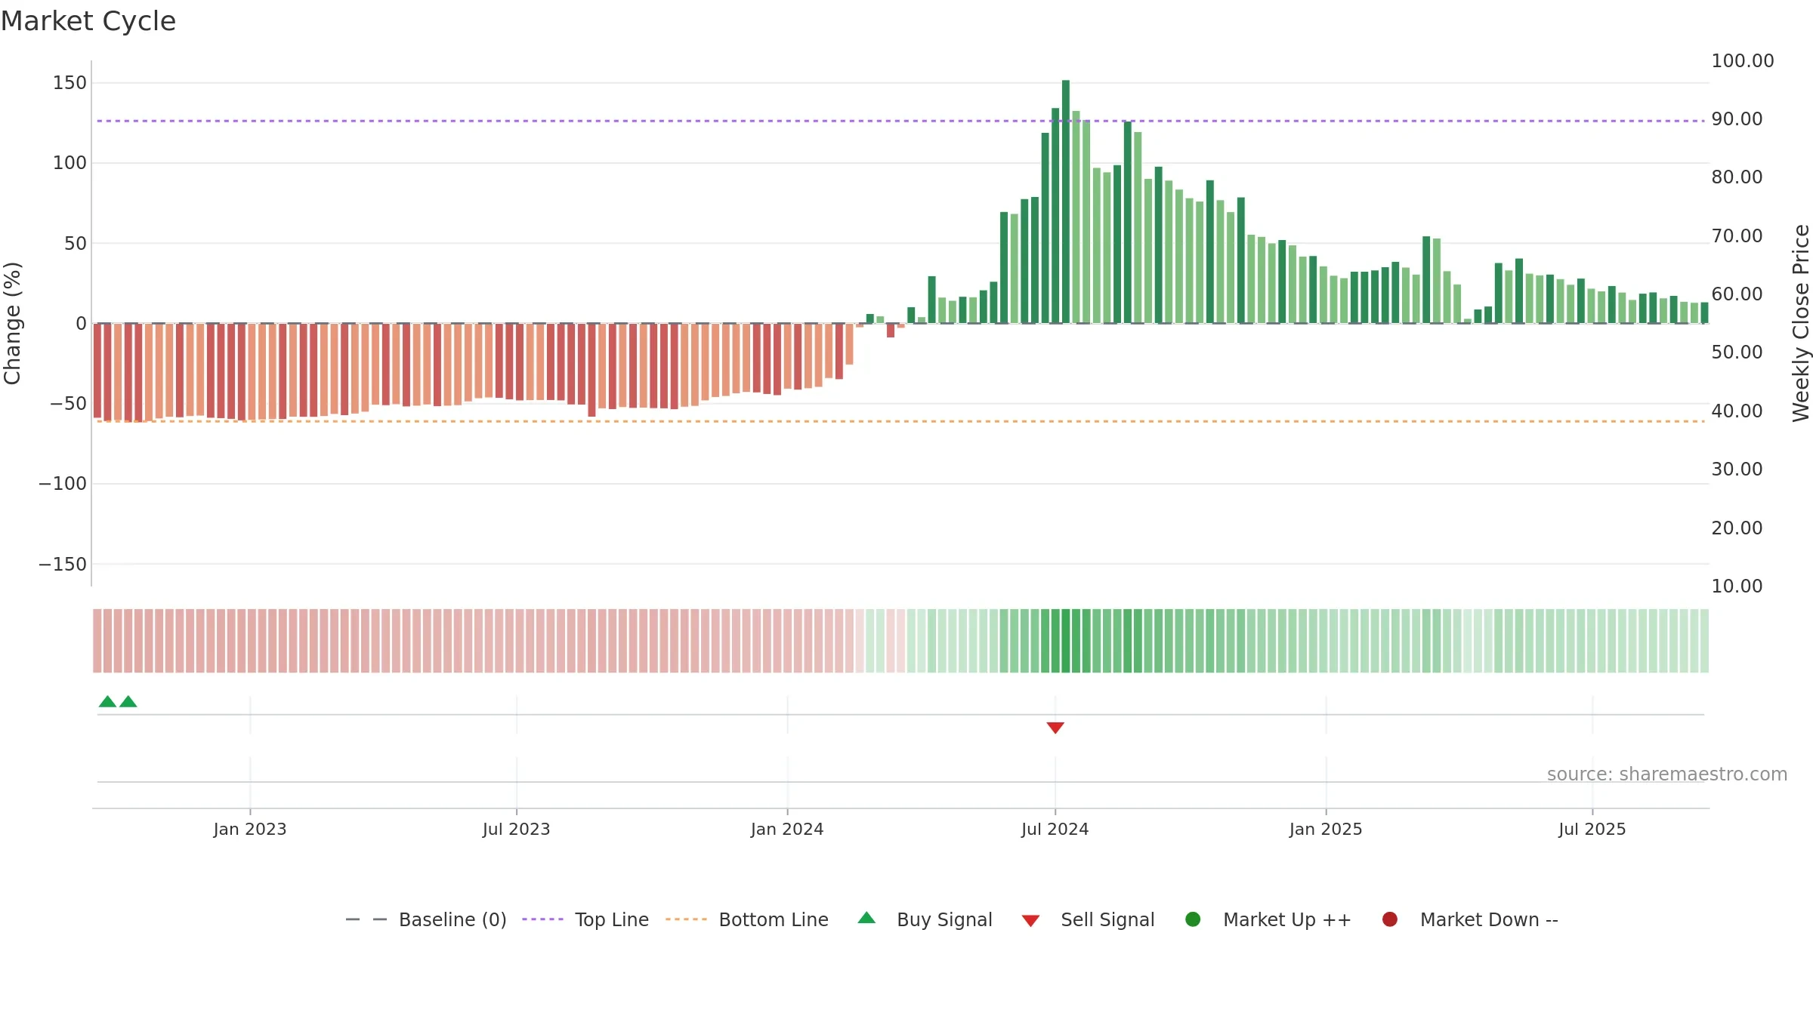1813x1019 pixels.
Task: Toggle the Sell Signal legend entry
Action: tap(1088, 919)
